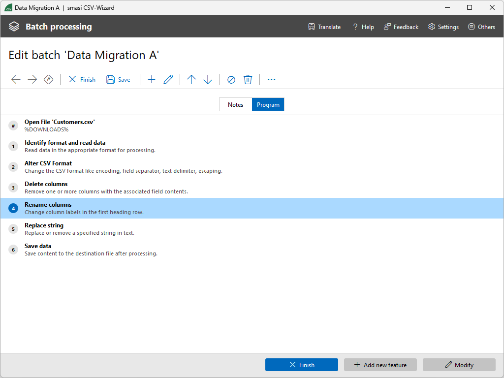Screen dimensions: 504x378
Task: Move the selected step up
Action: coord(191,79)
